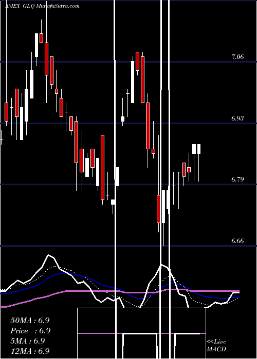Click the Price : 6.9 readout

point(30,331)
